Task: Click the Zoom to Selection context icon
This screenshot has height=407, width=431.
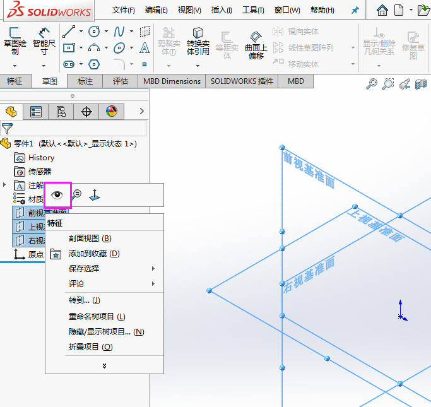Action: pyautogui.click(x=77, y=195)
